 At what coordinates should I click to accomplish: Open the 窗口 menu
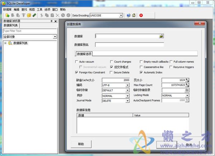click(x=55, y=9)
